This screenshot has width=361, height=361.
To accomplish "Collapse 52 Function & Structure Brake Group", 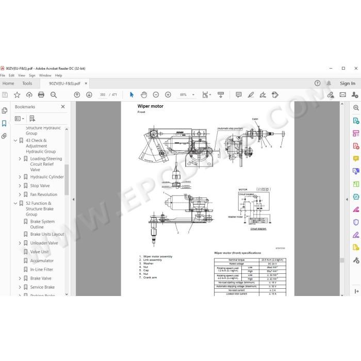I will 15,203.
